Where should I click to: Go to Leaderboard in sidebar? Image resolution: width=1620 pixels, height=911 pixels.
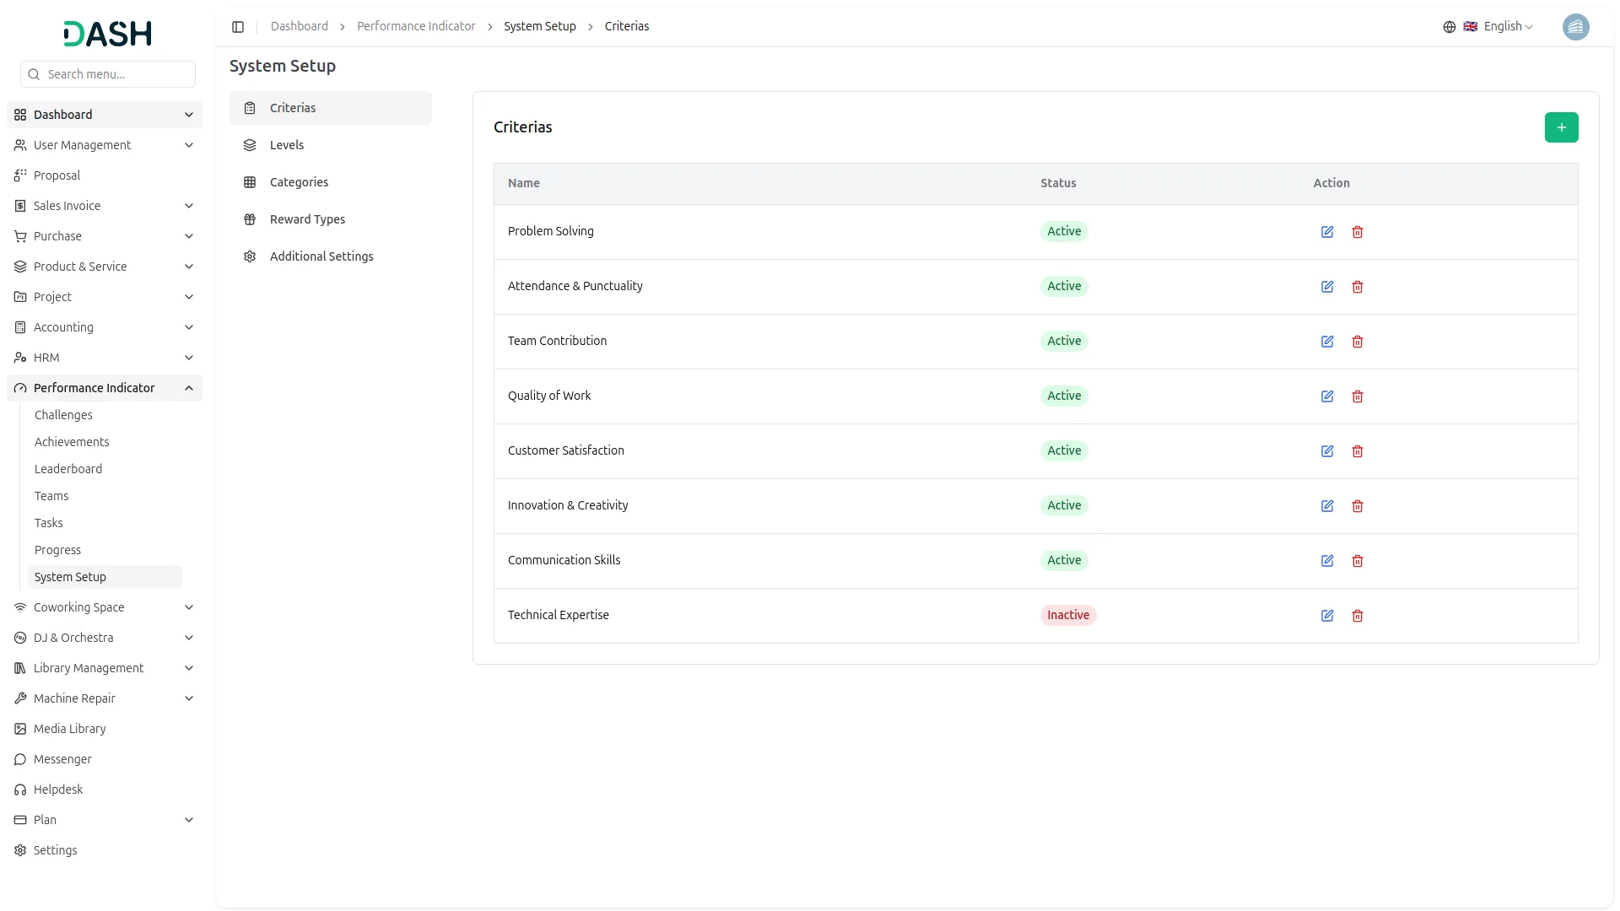point(68,469)
